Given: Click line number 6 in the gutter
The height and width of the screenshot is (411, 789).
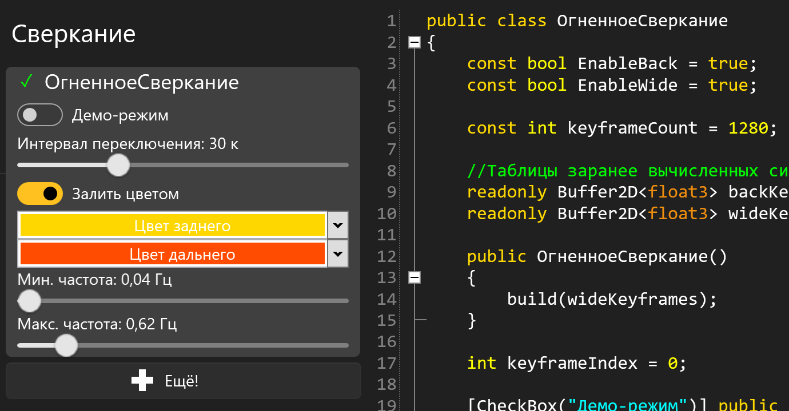Looking at the screenshot, I should pyautogui.click(x=391, y=128).
